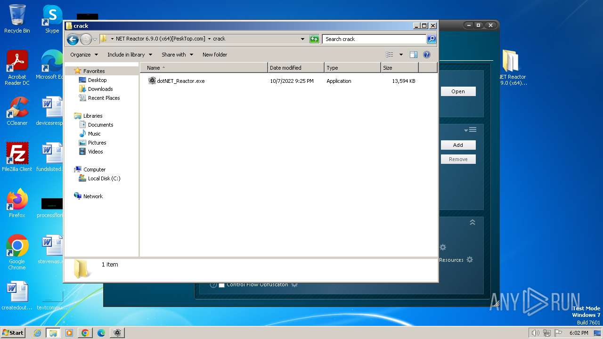The width and height of the screenshot is (603, 339).
Task: Open Documents library in navigation pane
Action: [100, 125]
